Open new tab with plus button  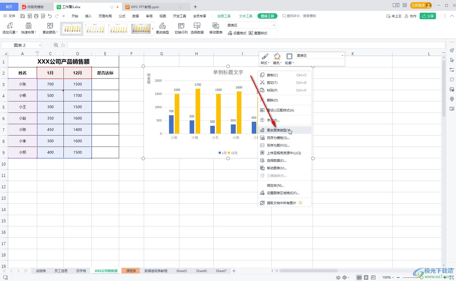pos(195,7)
